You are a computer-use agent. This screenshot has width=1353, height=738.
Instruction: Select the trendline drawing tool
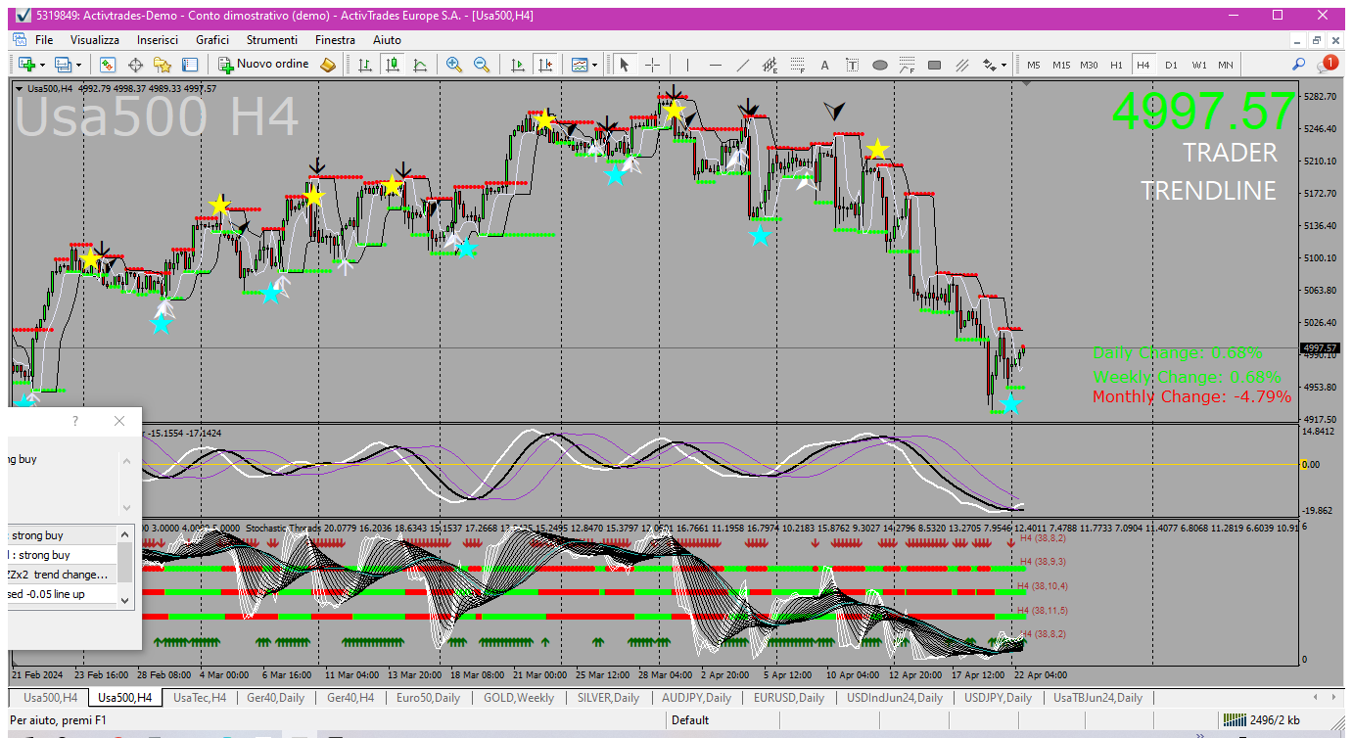(x=743, y=65)
